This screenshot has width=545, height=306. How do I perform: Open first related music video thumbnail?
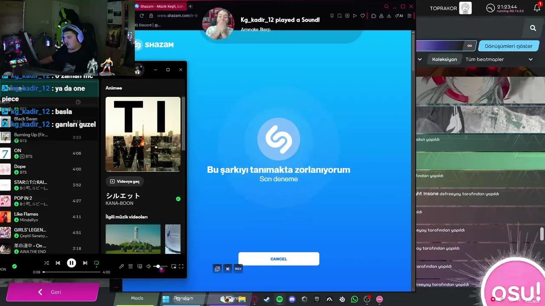coord(133,239)
